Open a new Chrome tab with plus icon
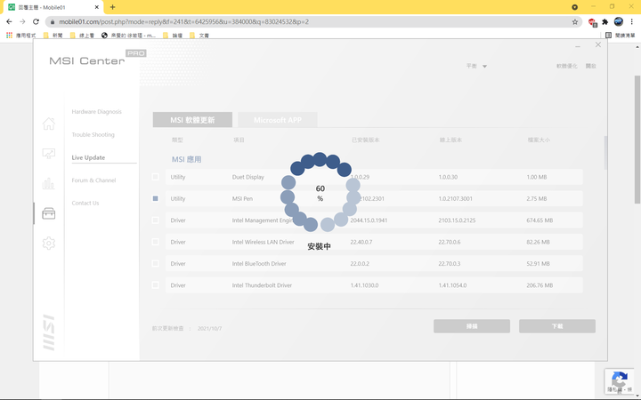641x400 pixels. click(x=112, y=7)
